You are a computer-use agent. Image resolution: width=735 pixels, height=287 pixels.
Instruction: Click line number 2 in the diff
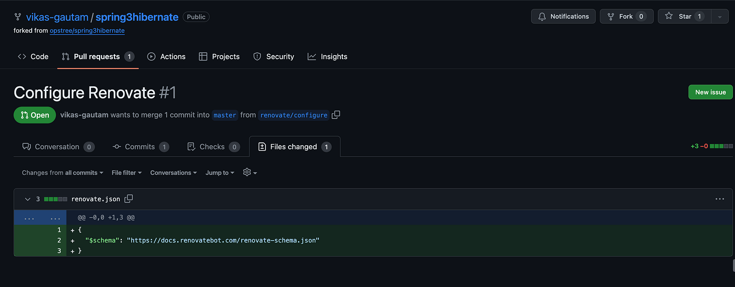(59, 240)
